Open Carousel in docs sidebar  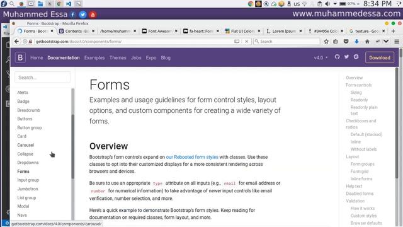25,145
